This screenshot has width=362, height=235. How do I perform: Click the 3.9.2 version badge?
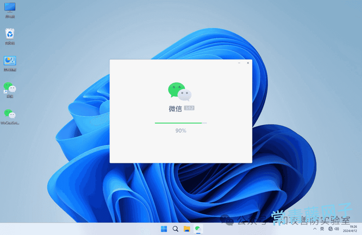(189, 108)
